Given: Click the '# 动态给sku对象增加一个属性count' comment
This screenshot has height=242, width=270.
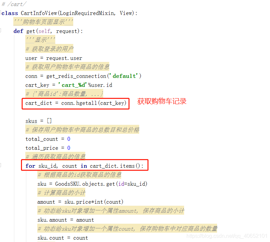Looking at the screenshot, I should tap(128, 229).
